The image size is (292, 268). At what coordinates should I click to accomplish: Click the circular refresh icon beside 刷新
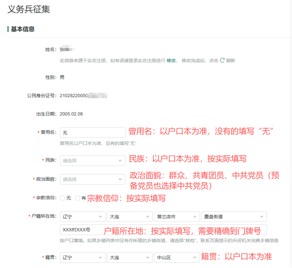[x=222, y=60]
